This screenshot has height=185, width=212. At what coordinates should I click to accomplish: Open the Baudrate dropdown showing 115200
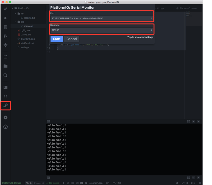102,30
